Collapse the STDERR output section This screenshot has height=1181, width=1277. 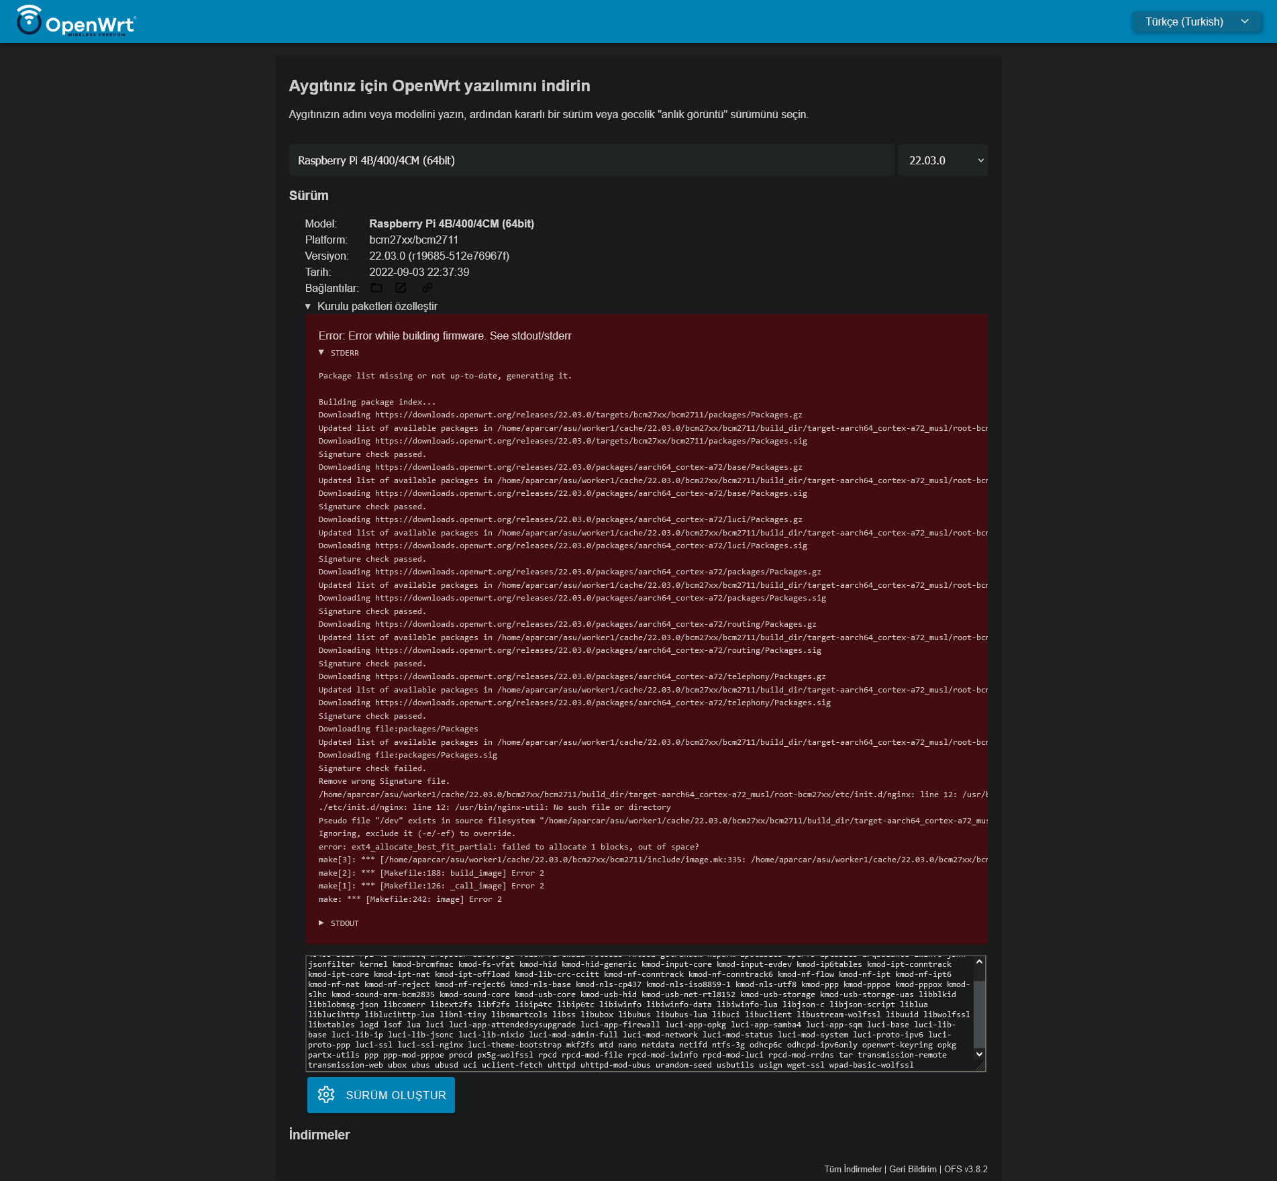point(339,353)
